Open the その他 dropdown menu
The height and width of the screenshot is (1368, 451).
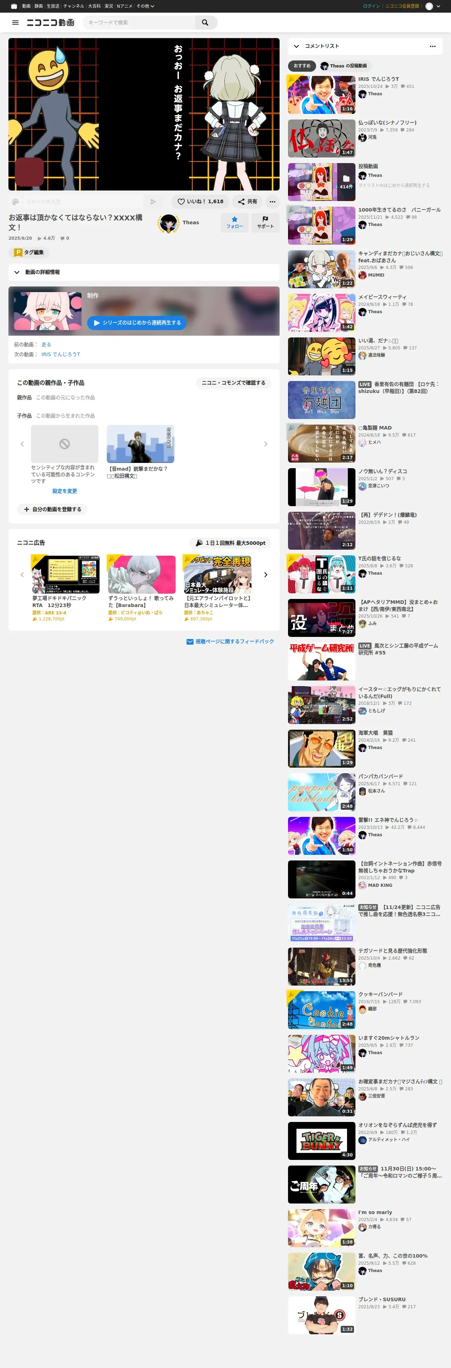pyautogui.click(x=145, y=6)
